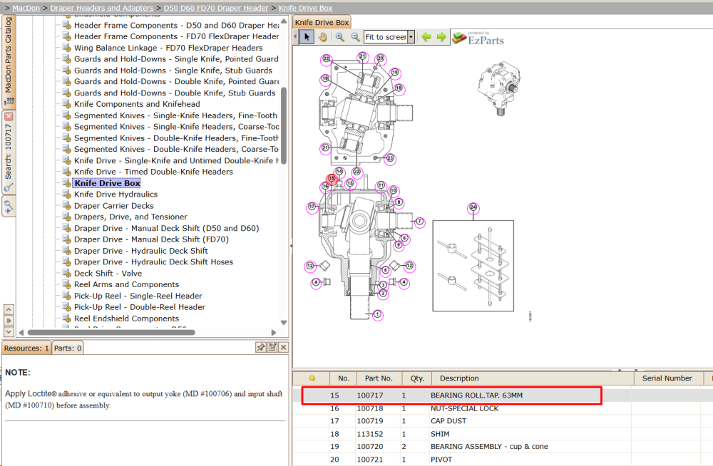Sort parts list by Description column
The image size is (713, 466).
point(532,378)
